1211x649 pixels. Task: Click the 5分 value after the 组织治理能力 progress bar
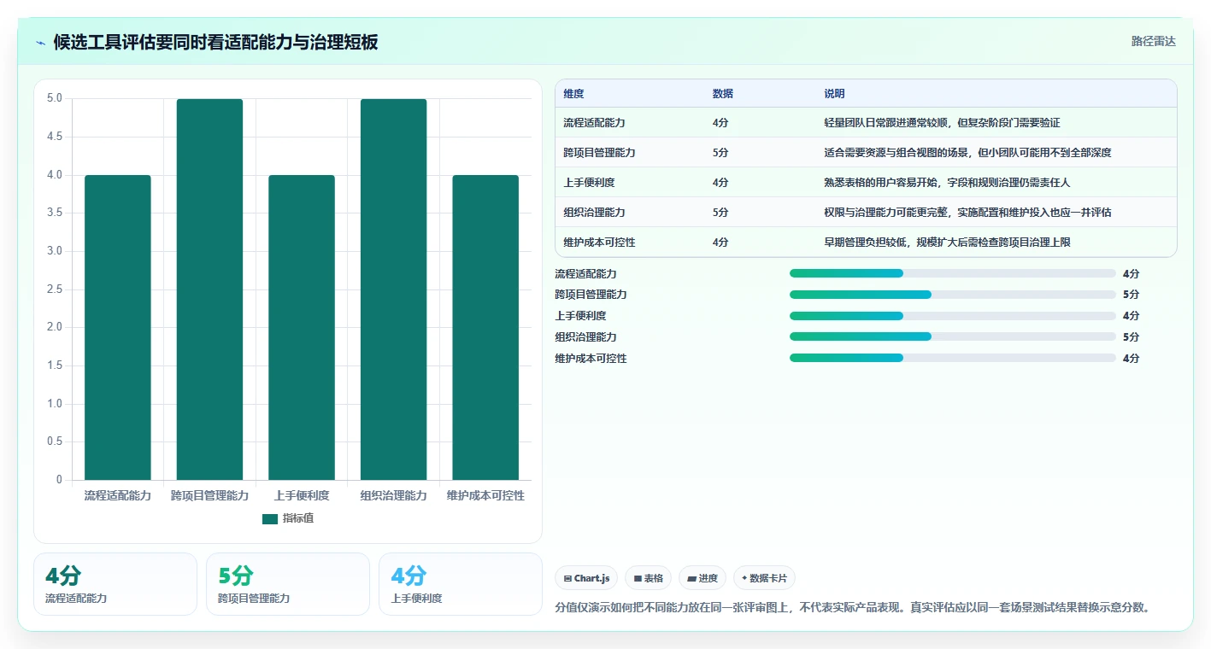[1131, 336]
